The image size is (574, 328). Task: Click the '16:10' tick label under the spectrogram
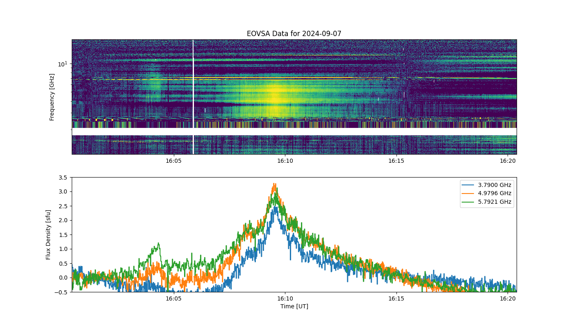(x=285, y=161)
